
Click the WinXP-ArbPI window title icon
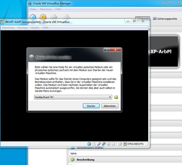point(2,22)
